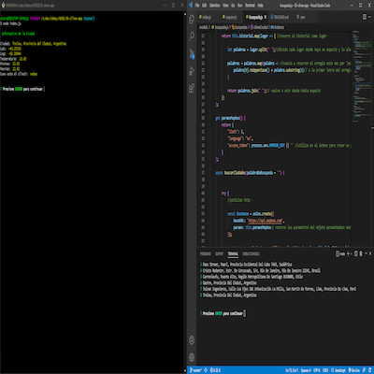Close the busquedas.js editor tab
This screenshot has width=374, height=374.
[x=266, y=17]
